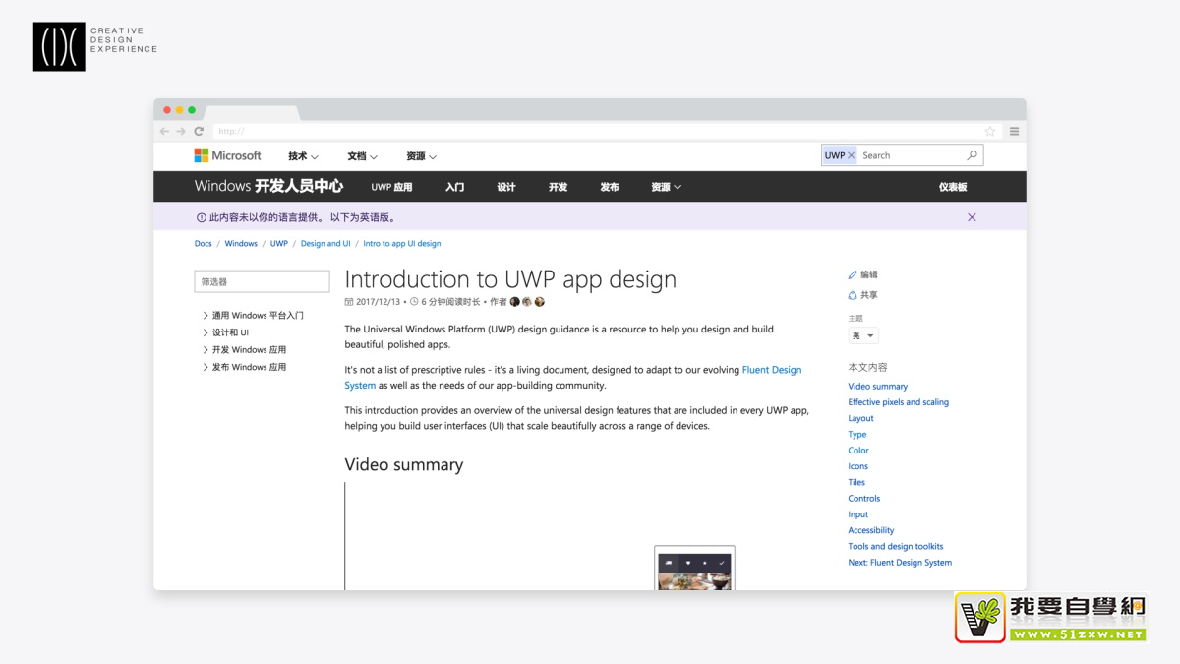The width and height of the screenshot is (1180, 664).
Task: Click the Microsoft logo
Action: point(227,155)
